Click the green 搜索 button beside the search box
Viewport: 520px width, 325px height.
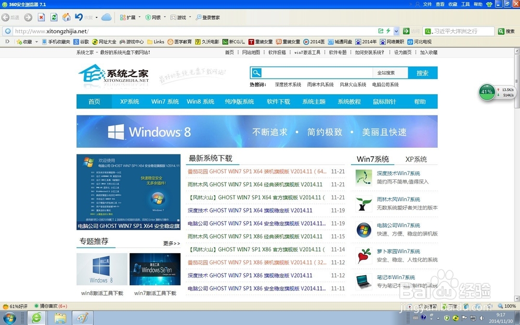506,31
